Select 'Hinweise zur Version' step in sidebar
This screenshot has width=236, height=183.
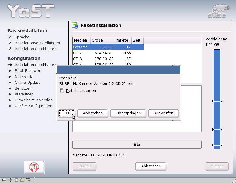[34, 100]
